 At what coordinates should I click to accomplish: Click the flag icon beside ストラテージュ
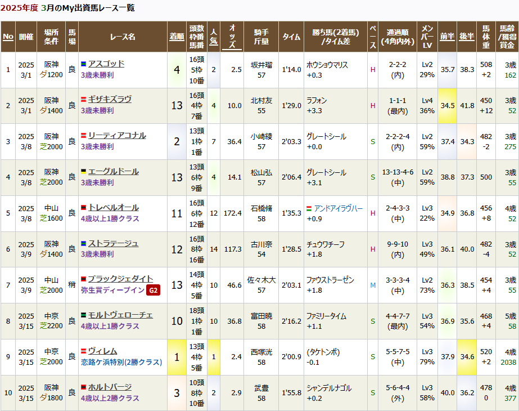pyautogui.click(x=83, y=244)
